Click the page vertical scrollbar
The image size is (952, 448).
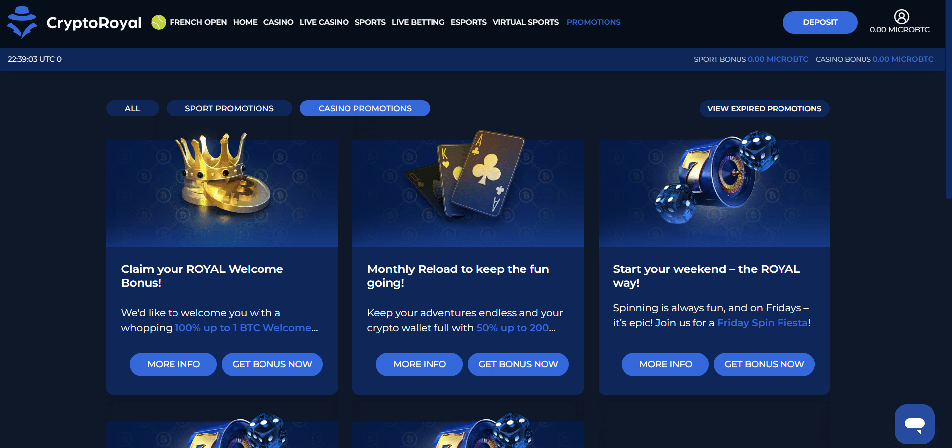click(948, 99)
